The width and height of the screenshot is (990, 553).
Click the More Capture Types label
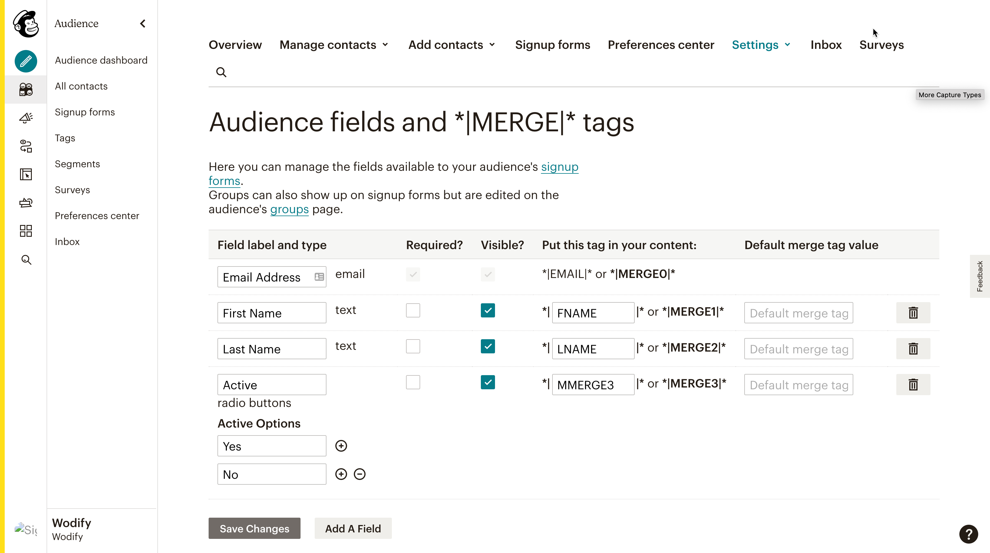coord(950,95)
